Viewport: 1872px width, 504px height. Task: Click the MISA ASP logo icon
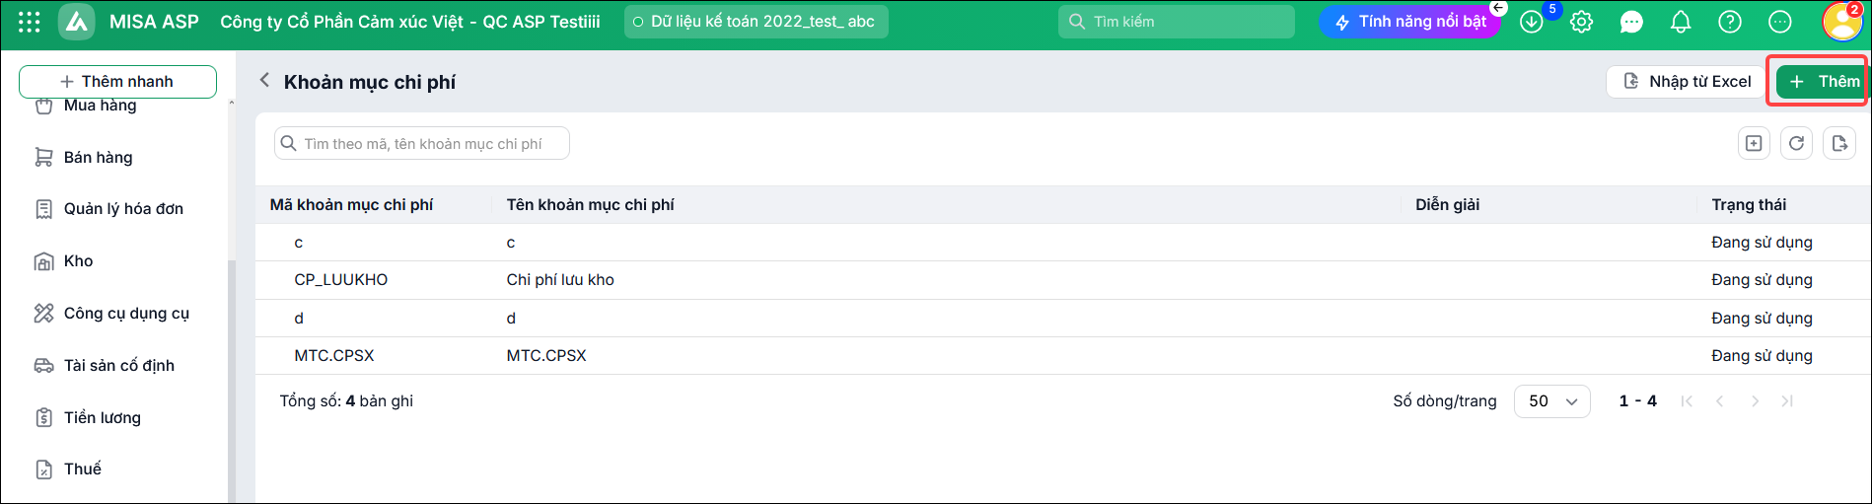[x=77, y=22]
